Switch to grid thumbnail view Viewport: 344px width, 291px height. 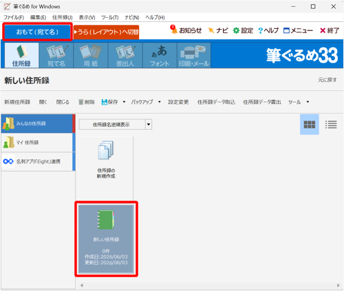click(310, 124)
